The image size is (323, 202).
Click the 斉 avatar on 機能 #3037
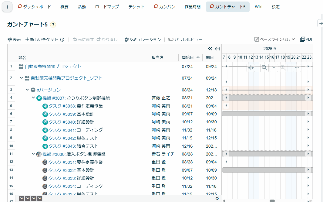point(39,98)
